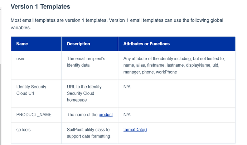Click the Version 1 Templates heading
Image resolution: width=247 pixels, height=145 pixels.
coord(40,7)
